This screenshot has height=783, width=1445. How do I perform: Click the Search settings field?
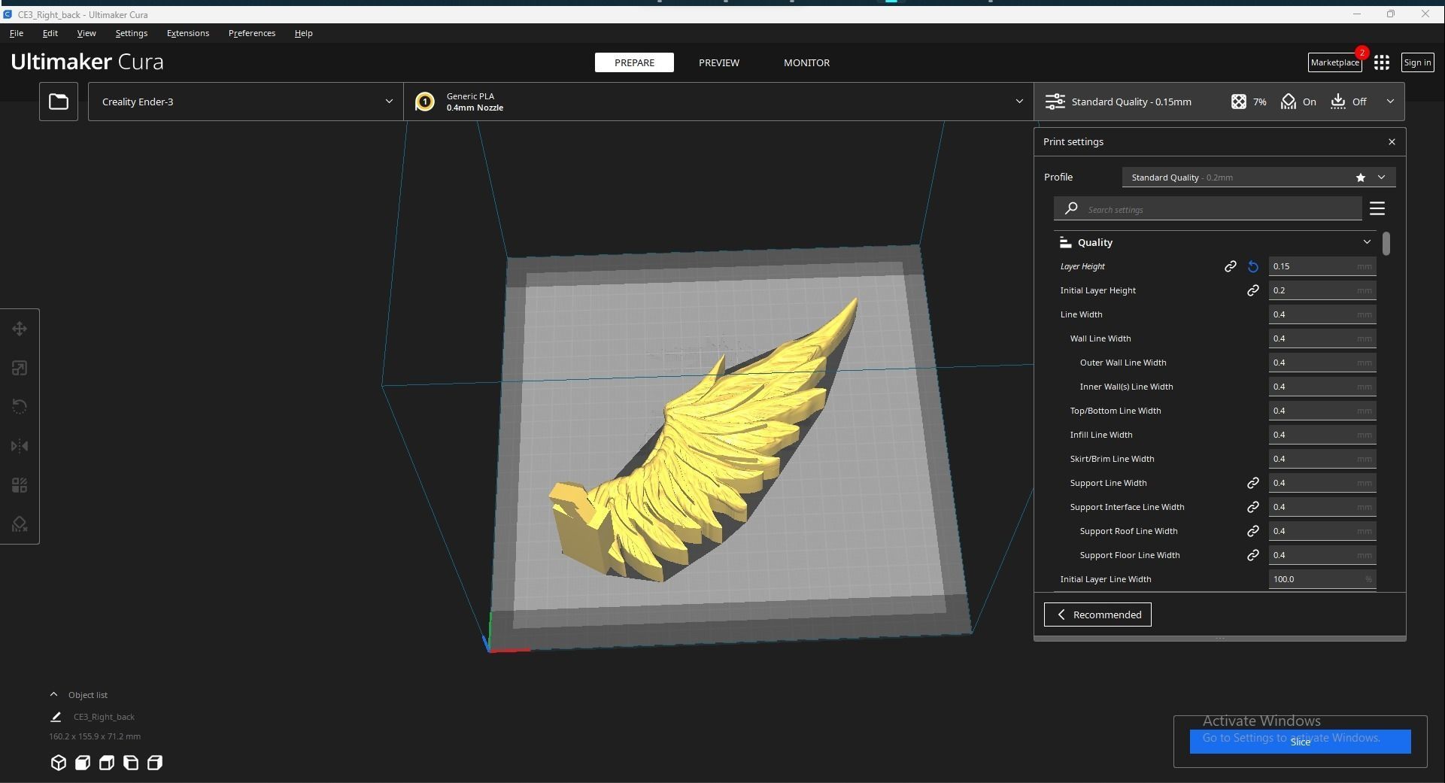[x=1208, y=208]
